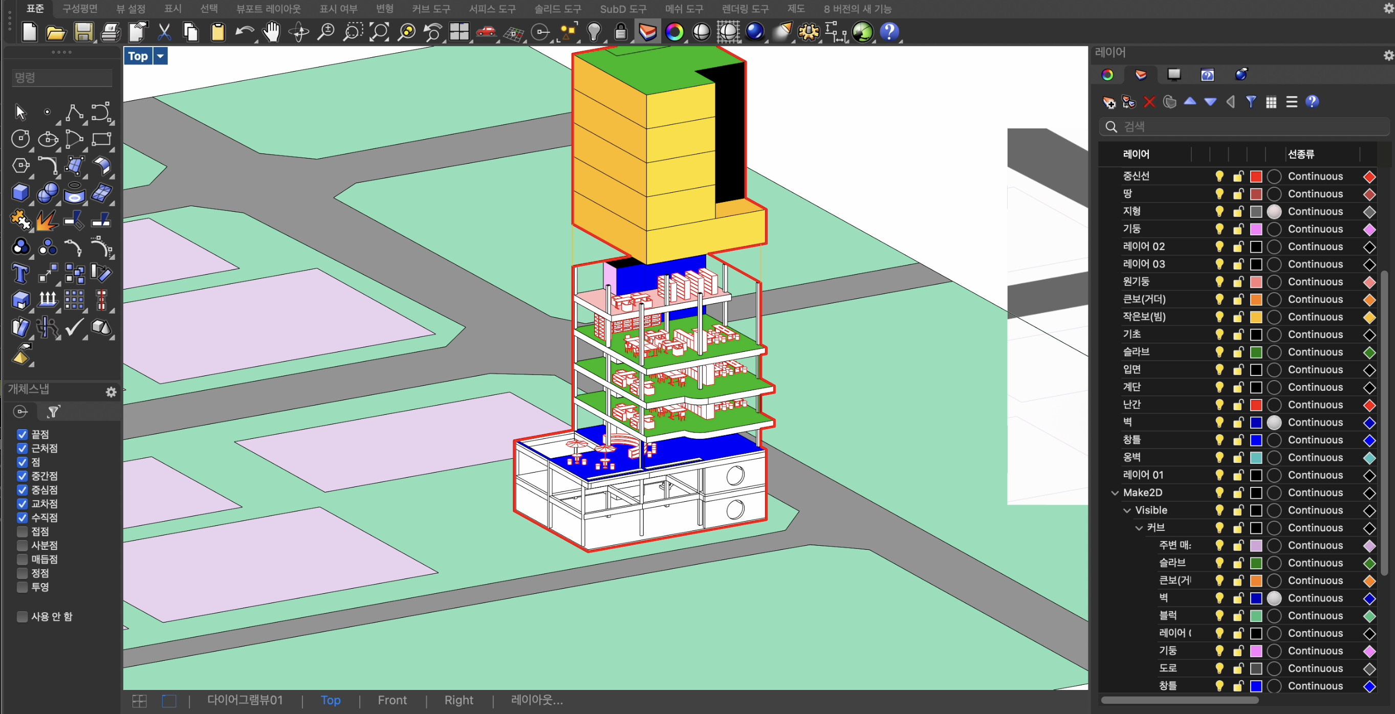Open the 솔리드 도구 toolbar tab
The image size is (1395, 714).
pyautogui.click(x=557, y=9)
